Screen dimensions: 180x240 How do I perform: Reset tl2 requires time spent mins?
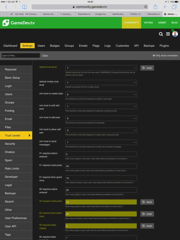point(147,214)
